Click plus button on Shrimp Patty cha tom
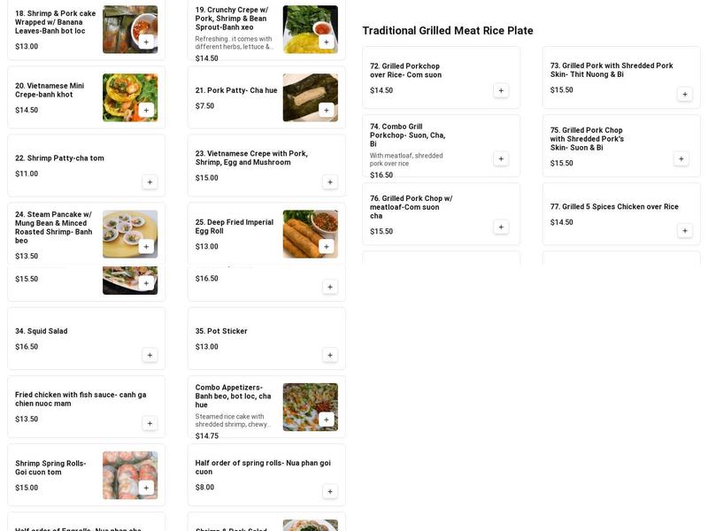 pos(148,183)
